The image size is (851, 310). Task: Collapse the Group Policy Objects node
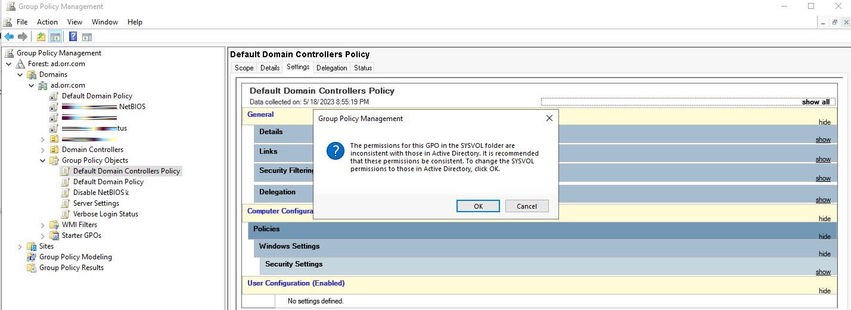[x=43, y=160]
